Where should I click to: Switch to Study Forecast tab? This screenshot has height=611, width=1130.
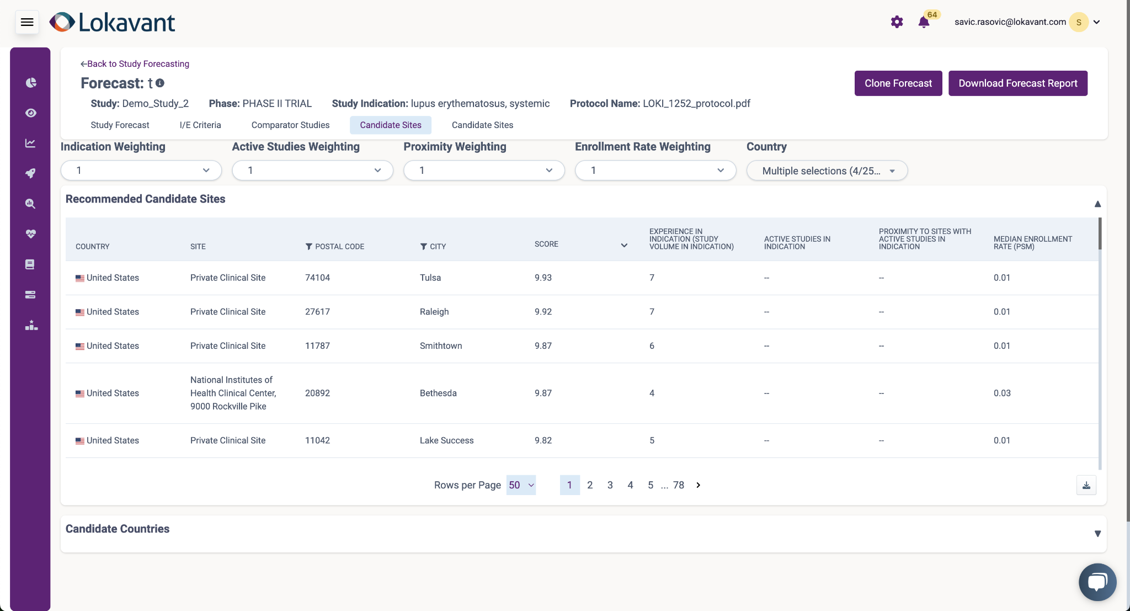[x=120, y=125]
